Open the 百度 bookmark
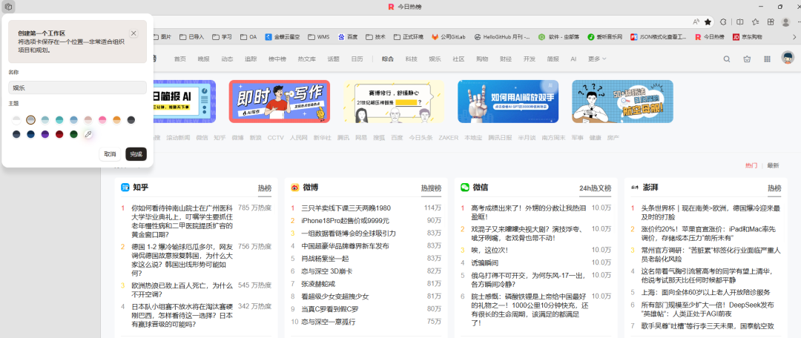 pyautogui.click(x=348, y=37)
